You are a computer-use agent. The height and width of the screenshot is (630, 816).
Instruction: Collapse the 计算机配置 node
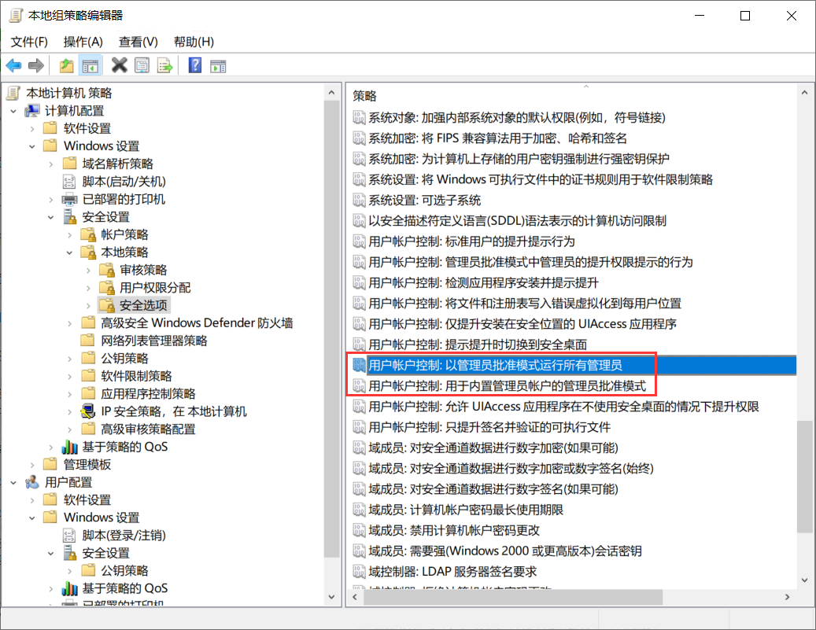pos(13,111)
